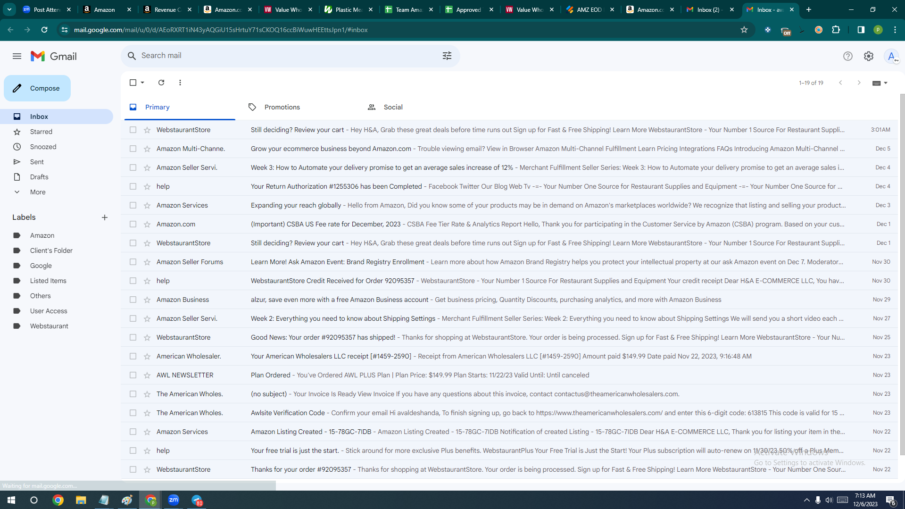Open Good News order #92095357 shipped email
The height and width of the screenshot is (509, 905).
[x=509, y=337]
